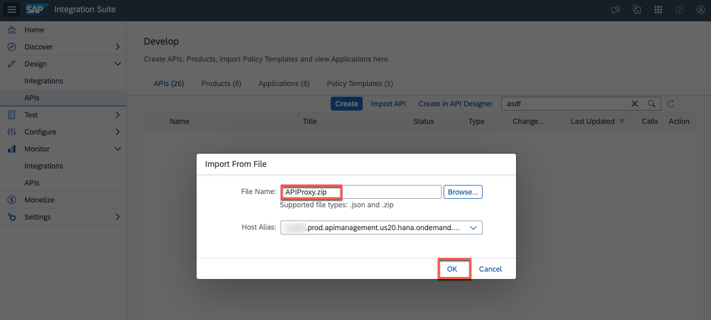The width and height of the screenshot is (711, 320).
Task: Open the help question mark icon
Action: tap(680, 10)
